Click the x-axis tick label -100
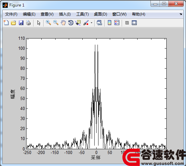The height and width of the screenshot is (166, 186). 68,152
